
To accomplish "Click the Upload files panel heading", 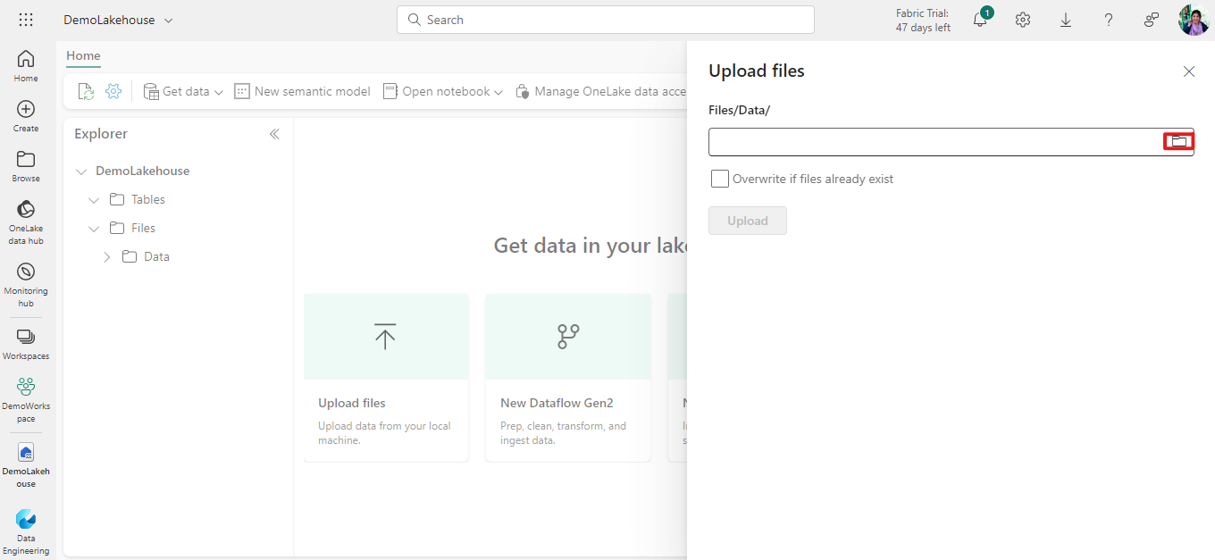I will [757, 71].
